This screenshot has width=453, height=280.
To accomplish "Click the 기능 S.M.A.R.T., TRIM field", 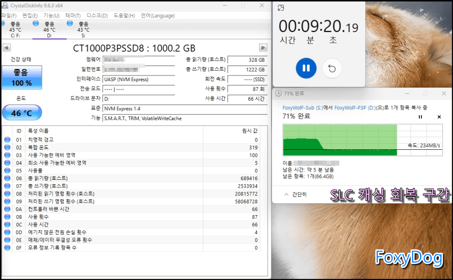I will click(x=185, y=119).
